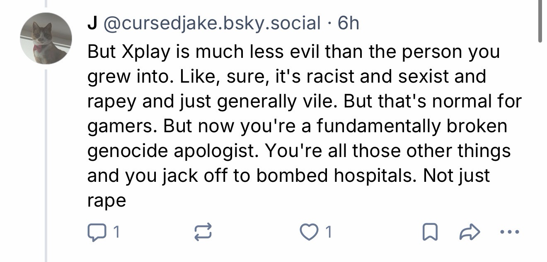Viewport: 547px width, 262px height.
Task: Click the like count number
Action: coord(328,233)
